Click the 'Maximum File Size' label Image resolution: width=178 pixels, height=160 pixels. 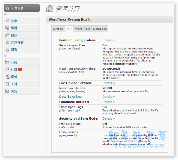click(72, 88)
